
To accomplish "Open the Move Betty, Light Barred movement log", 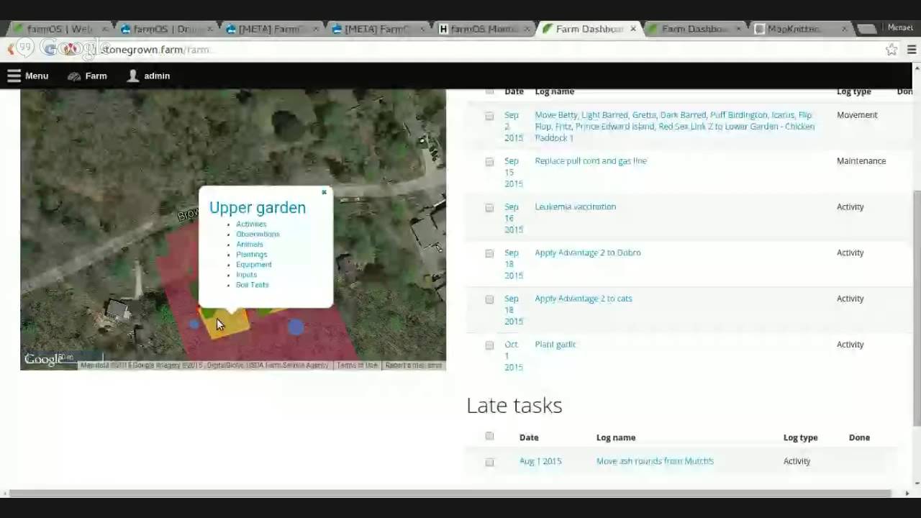I will [x=675, y=126].
